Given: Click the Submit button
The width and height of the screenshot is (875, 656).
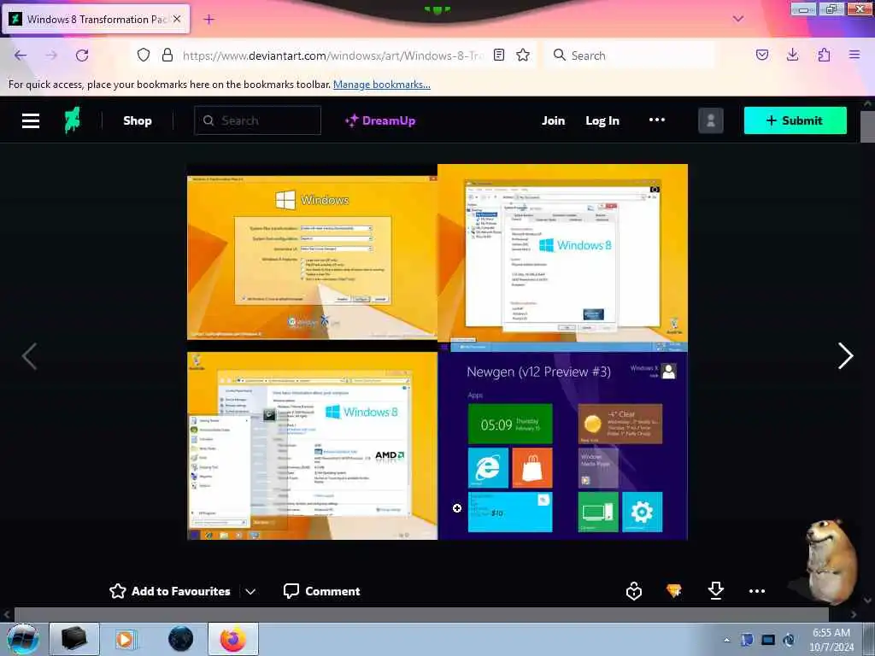Looking at the screenshot, I should pyautogui.click(x=796, y=120).
